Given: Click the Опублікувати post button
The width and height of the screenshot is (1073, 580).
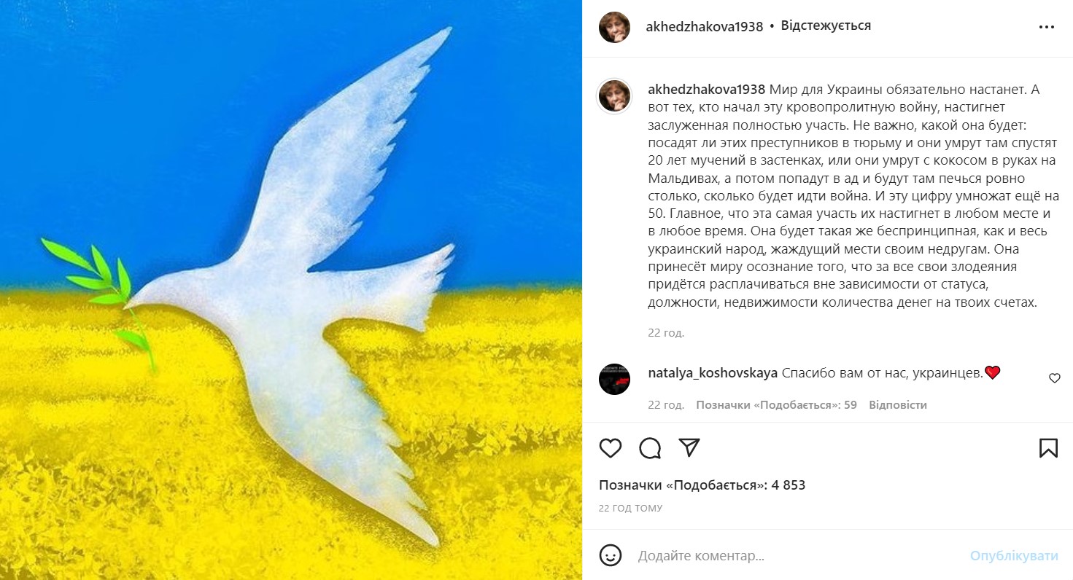Looking at the screenshot, I should (1014, 556).
